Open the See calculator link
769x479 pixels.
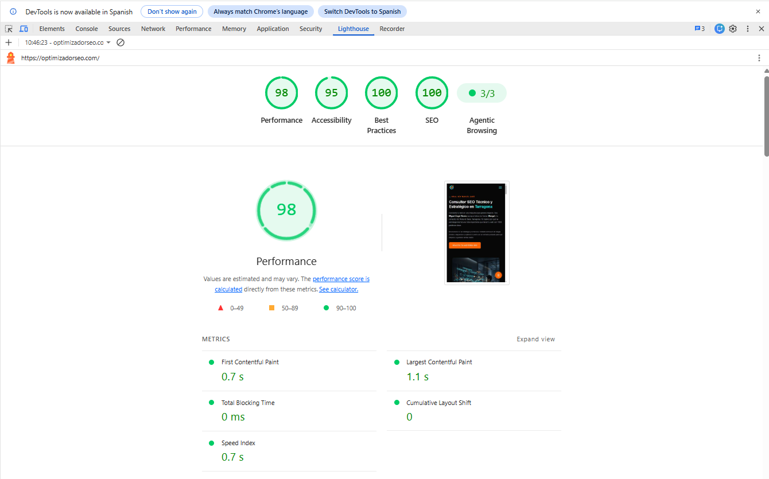tap(339, 289)
